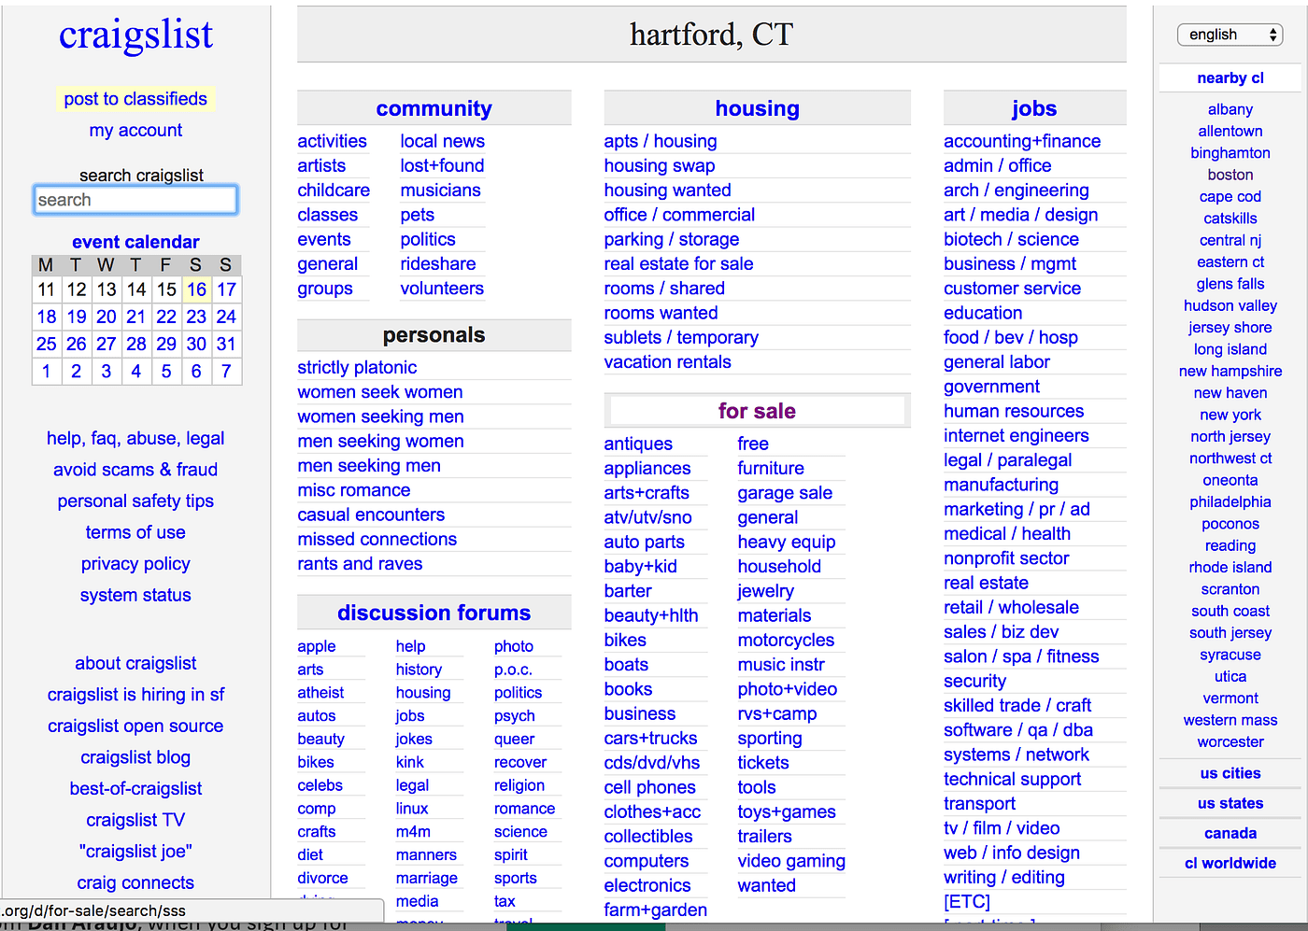Browse tickets for sale

763,762
